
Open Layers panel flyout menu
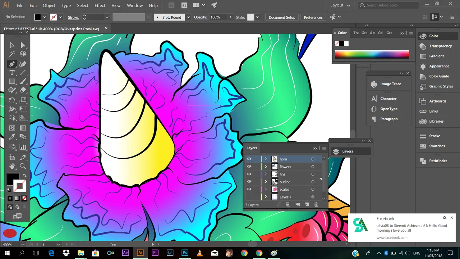click(324, 148)
